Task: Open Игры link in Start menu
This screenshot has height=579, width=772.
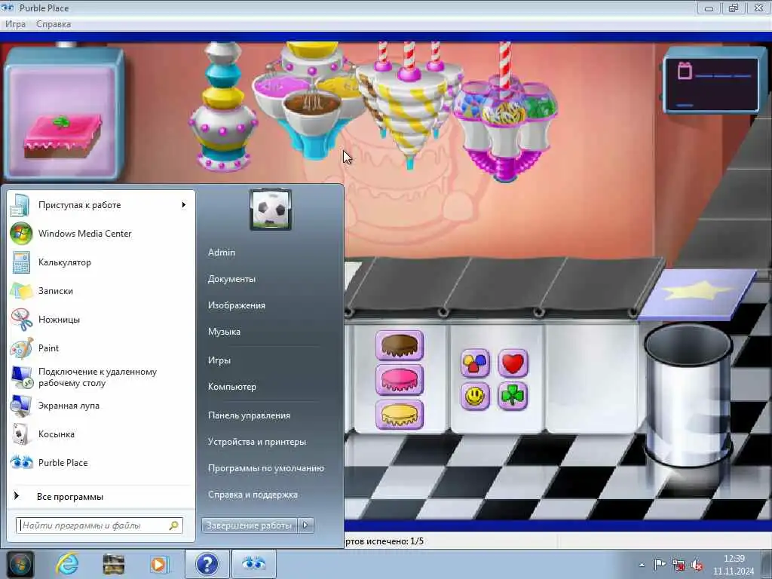Action: [219, 360]
